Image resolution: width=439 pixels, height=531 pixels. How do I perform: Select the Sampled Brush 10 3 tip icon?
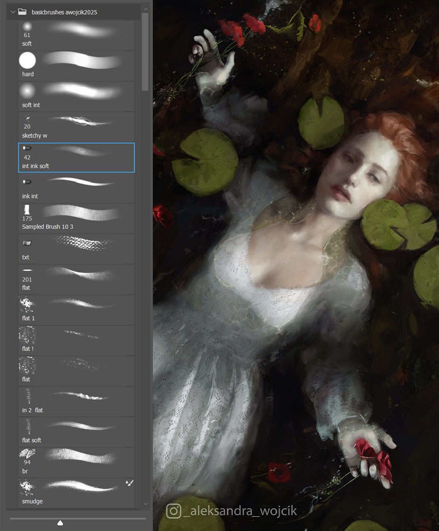pos(27,209)
